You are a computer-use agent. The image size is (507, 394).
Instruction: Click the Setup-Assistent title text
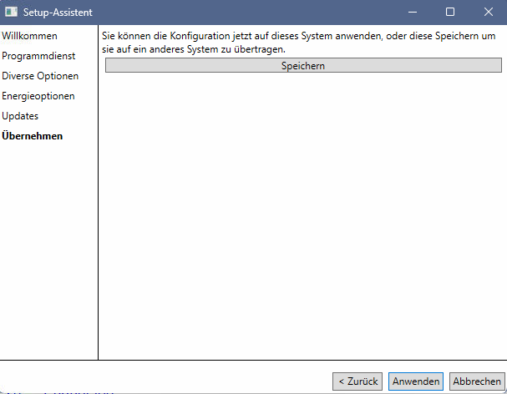[x=58, y=13]
